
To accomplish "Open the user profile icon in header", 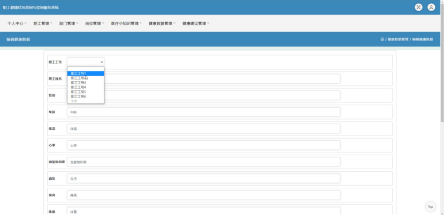I will point(431,7).
